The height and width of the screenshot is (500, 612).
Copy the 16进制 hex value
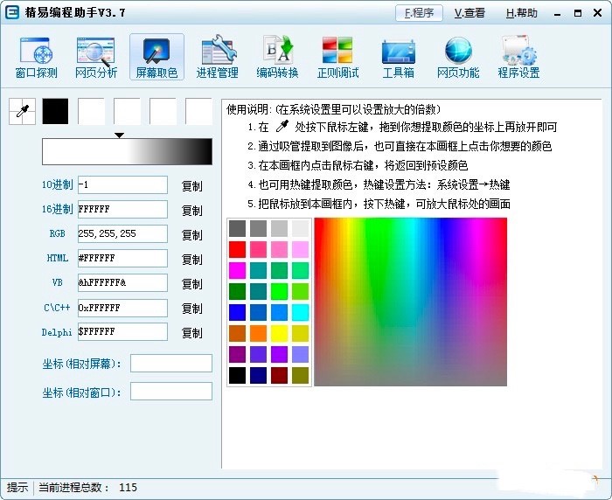(191, 211)
